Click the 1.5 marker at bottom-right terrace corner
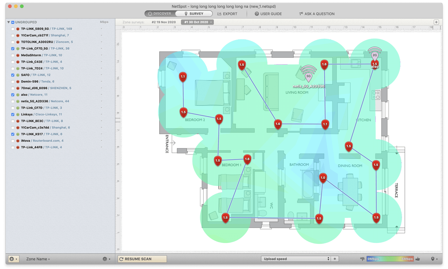 pyautogui.click(x=376, y=218)
